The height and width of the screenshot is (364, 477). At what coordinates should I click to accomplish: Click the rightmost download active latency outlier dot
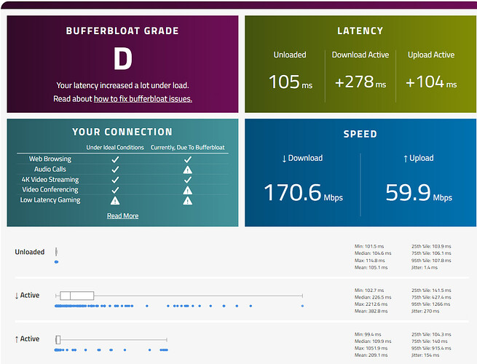pyautogui.click(x=302, y=306)
